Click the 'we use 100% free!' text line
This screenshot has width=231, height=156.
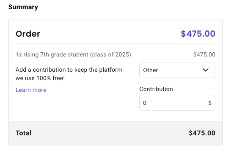40,78
